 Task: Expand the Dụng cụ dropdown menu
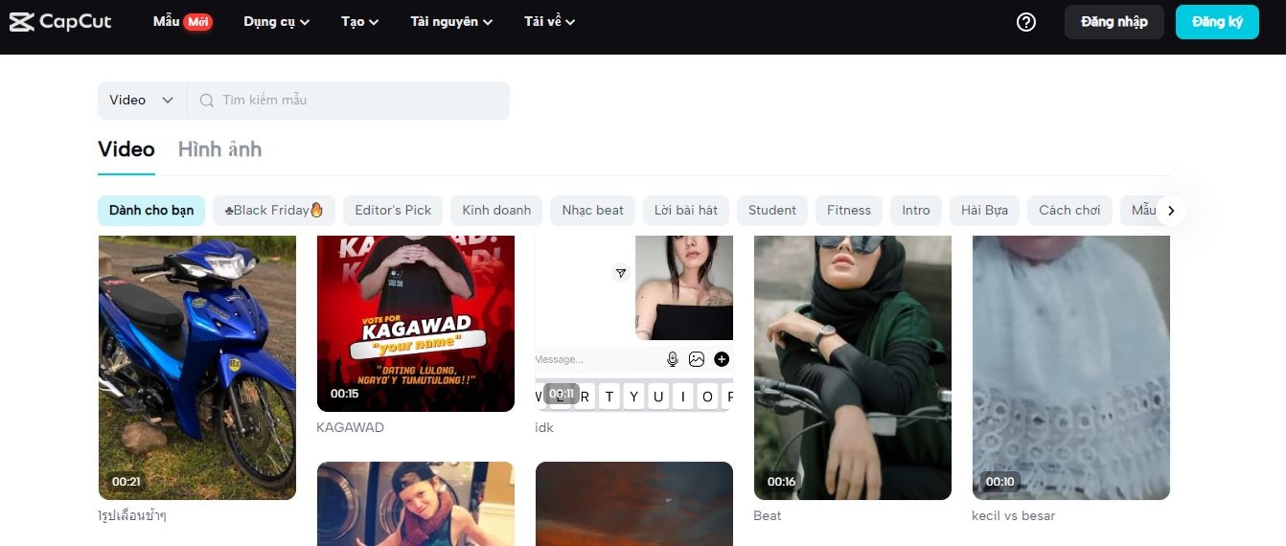tap(276, 21)
